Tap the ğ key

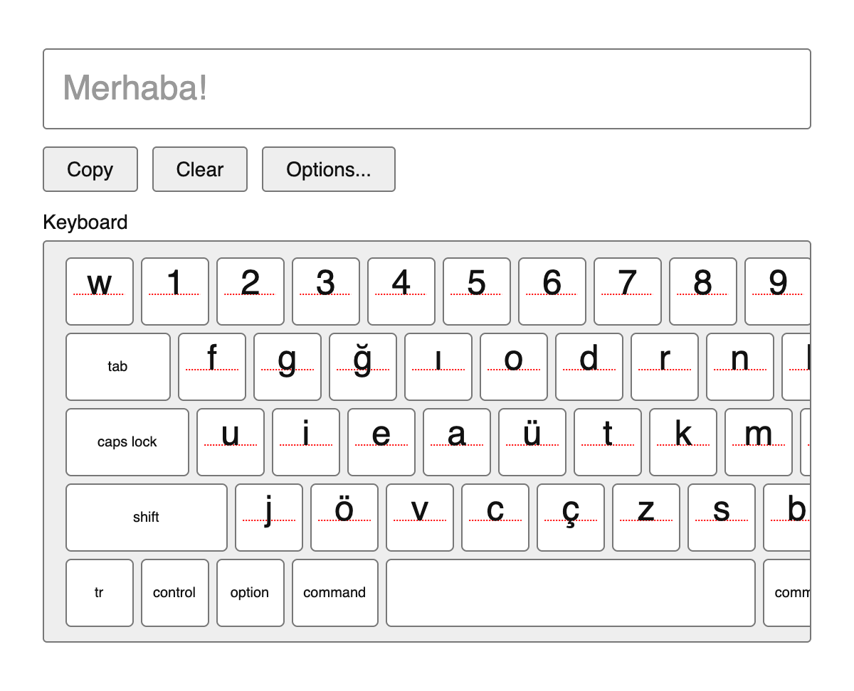click(363, 367)
